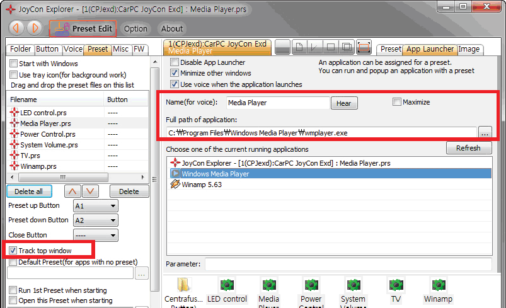Click the TV.prs file icon
Viewport: 506px width, 308px height.
pos(14,155)
